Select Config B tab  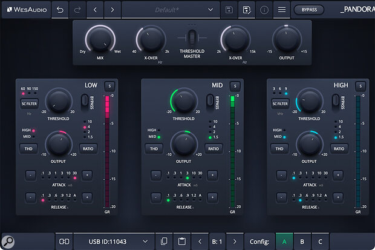click(302, 242)
